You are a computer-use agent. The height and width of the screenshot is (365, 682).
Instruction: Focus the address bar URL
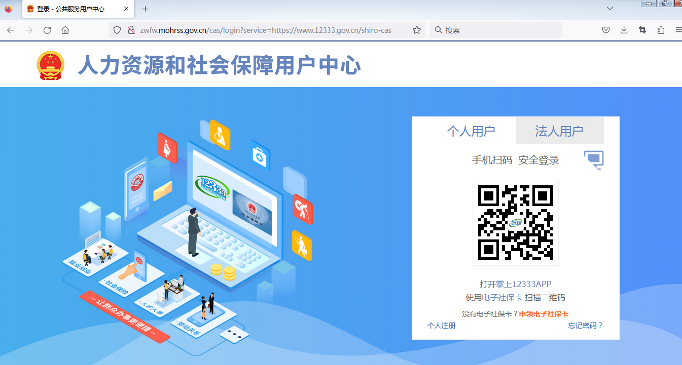pos(266,30)
